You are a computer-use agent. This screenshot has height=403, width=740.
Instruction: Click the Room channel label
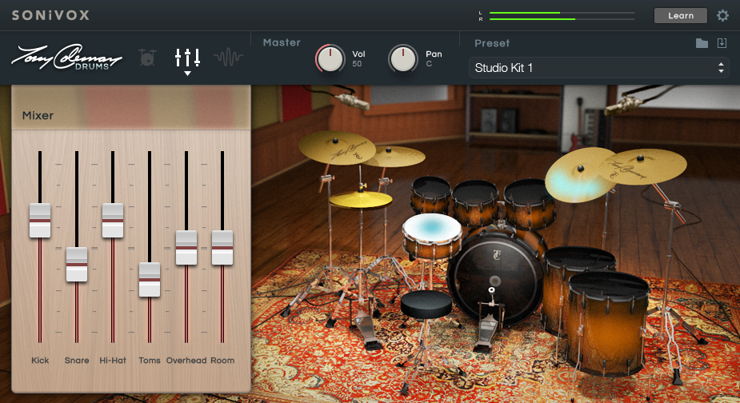click(222, 360)
